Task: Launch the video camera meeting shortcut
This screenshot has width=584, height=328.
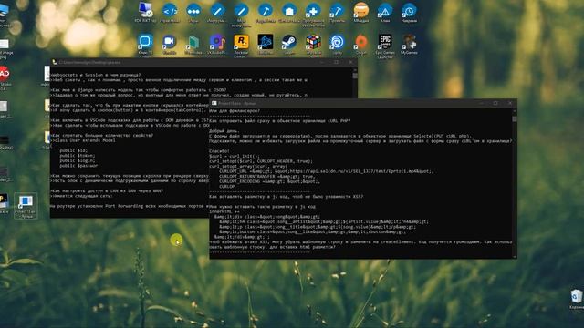Action: 170,42
